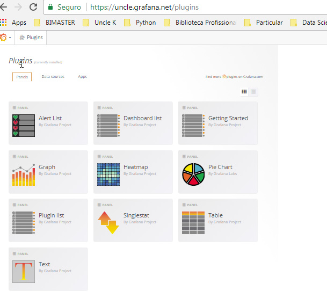Click 'By Grafana Labs' under Pie Chart

222,173
